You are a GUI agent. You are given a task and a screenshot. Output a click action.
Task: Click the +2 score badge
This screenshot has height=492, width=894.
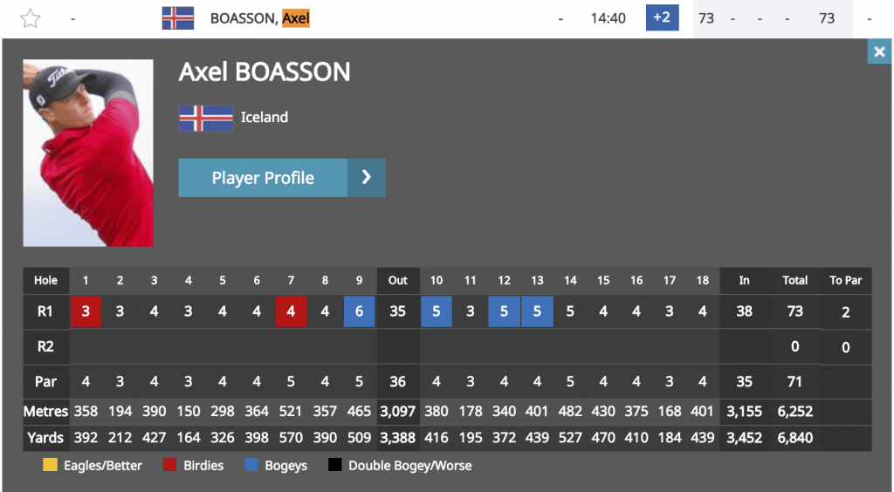click(662, 17)
